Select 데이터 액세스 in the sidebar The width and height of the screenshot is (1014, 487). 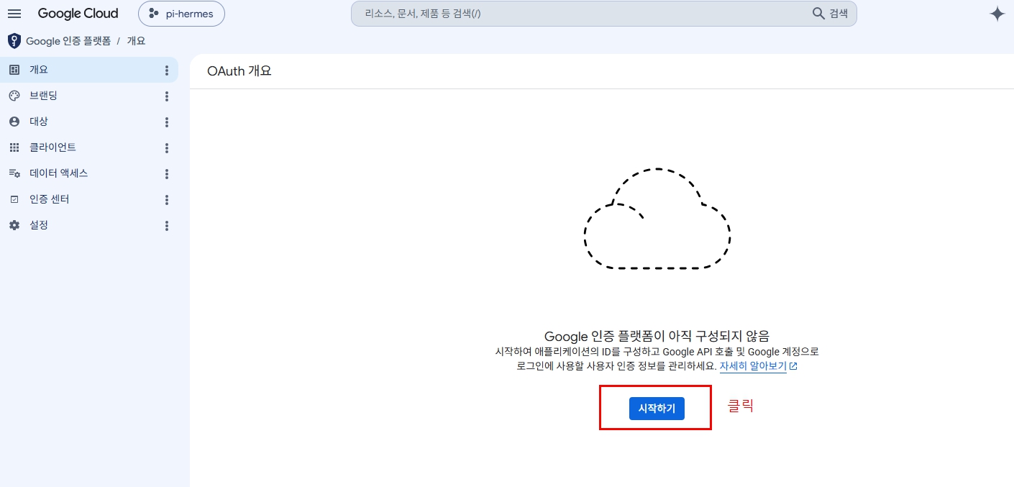89,173
